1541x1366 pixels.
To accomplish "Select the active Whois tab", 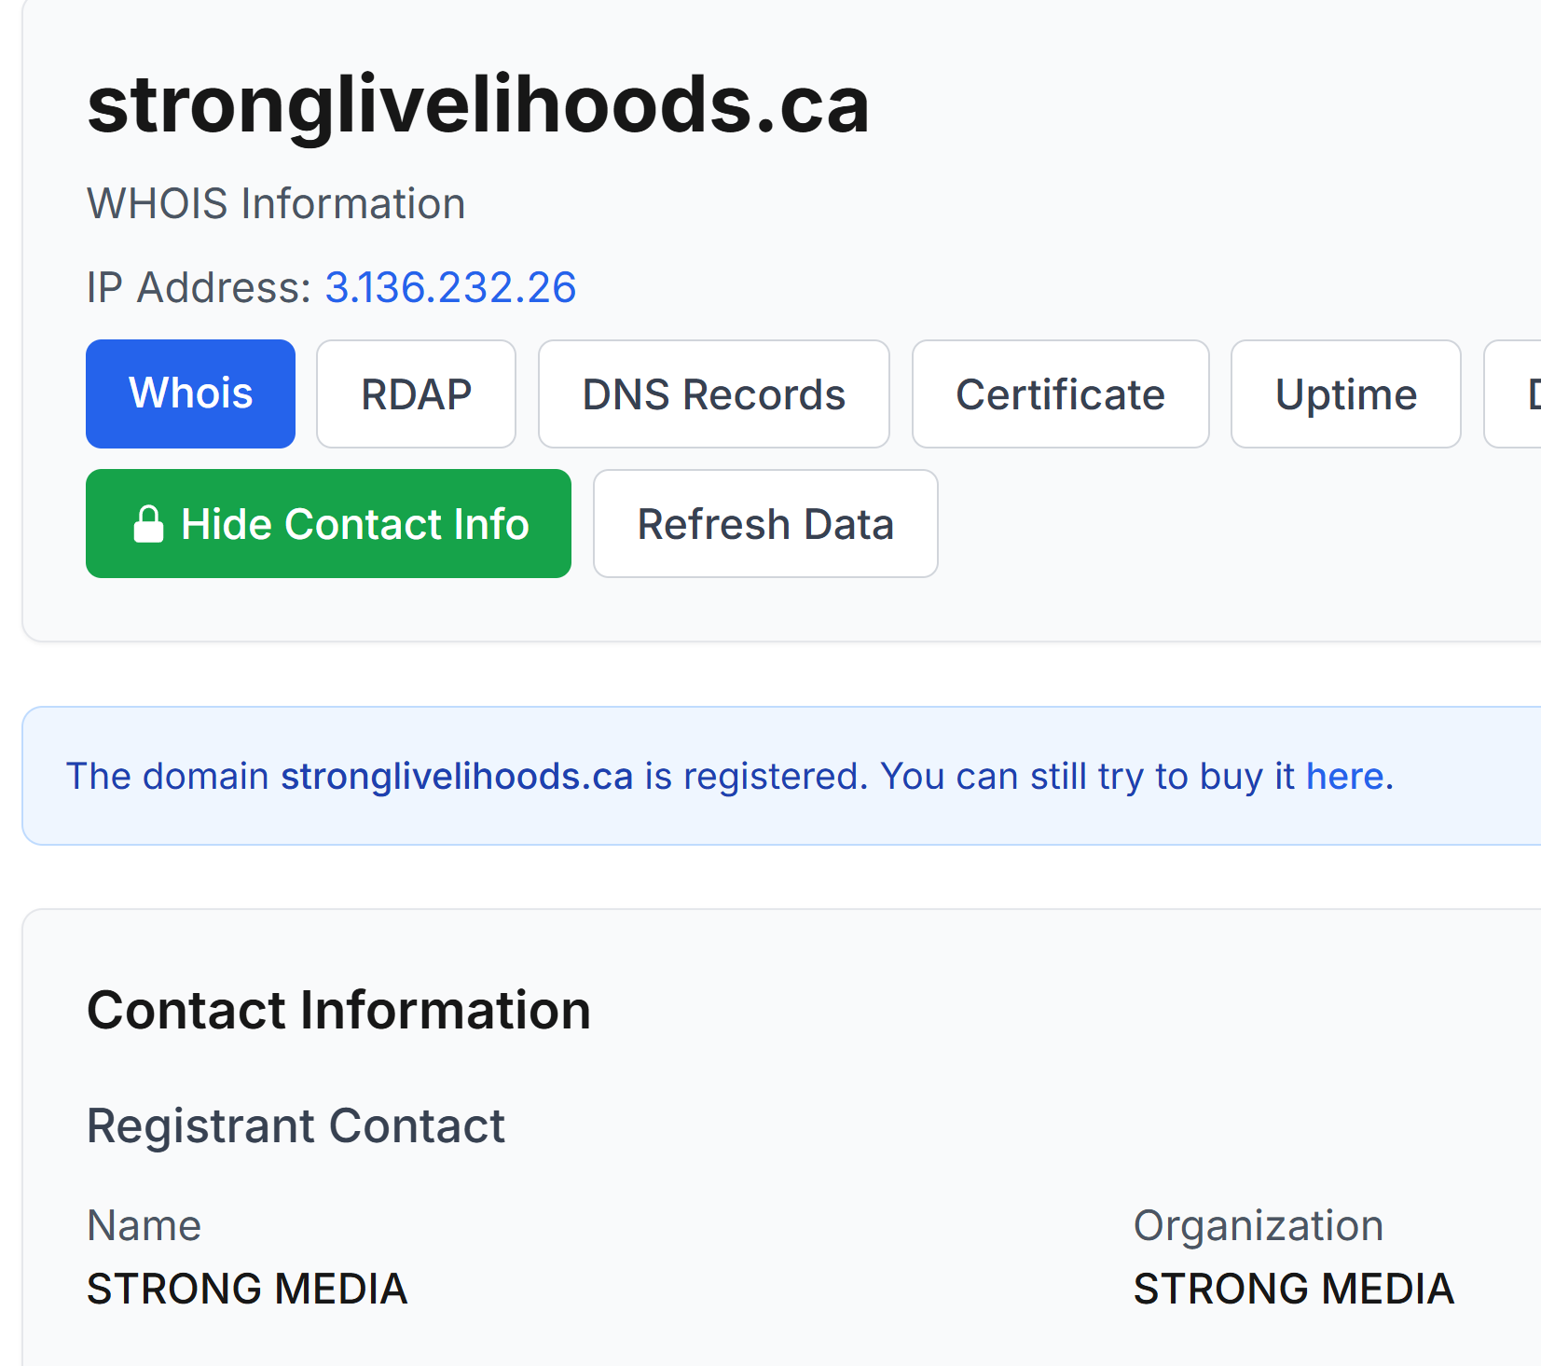I will point(190,393).
